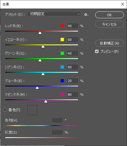The height and width of the screenshot is (146, 127).
Task: Click the red color swatch for レッド系
Action: pyautogui.click(x=62, y=26)
